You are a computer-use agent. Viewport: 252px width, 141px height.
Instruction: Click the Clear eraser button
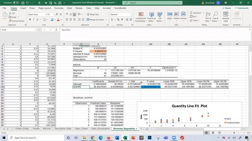(194, 20)
